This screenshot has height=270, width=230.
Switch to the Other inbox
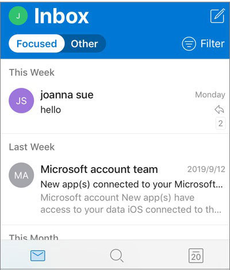point(85,44)
